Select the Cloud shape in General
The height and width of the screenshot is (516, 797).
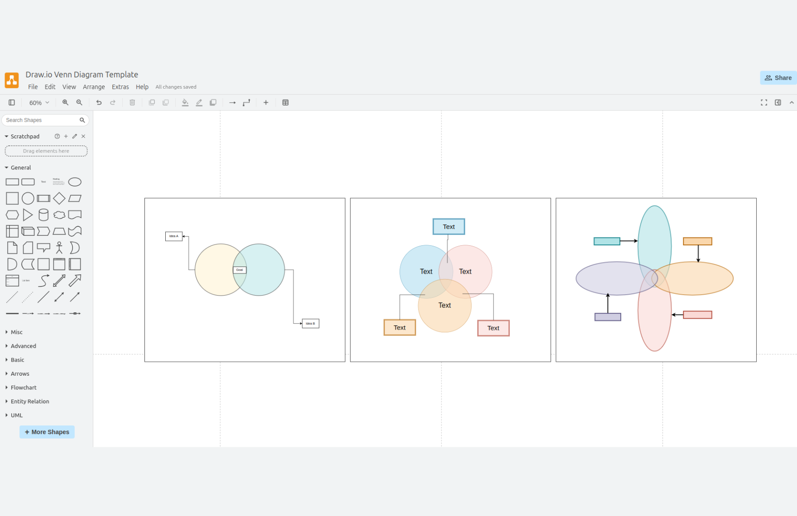pos(59,215)
